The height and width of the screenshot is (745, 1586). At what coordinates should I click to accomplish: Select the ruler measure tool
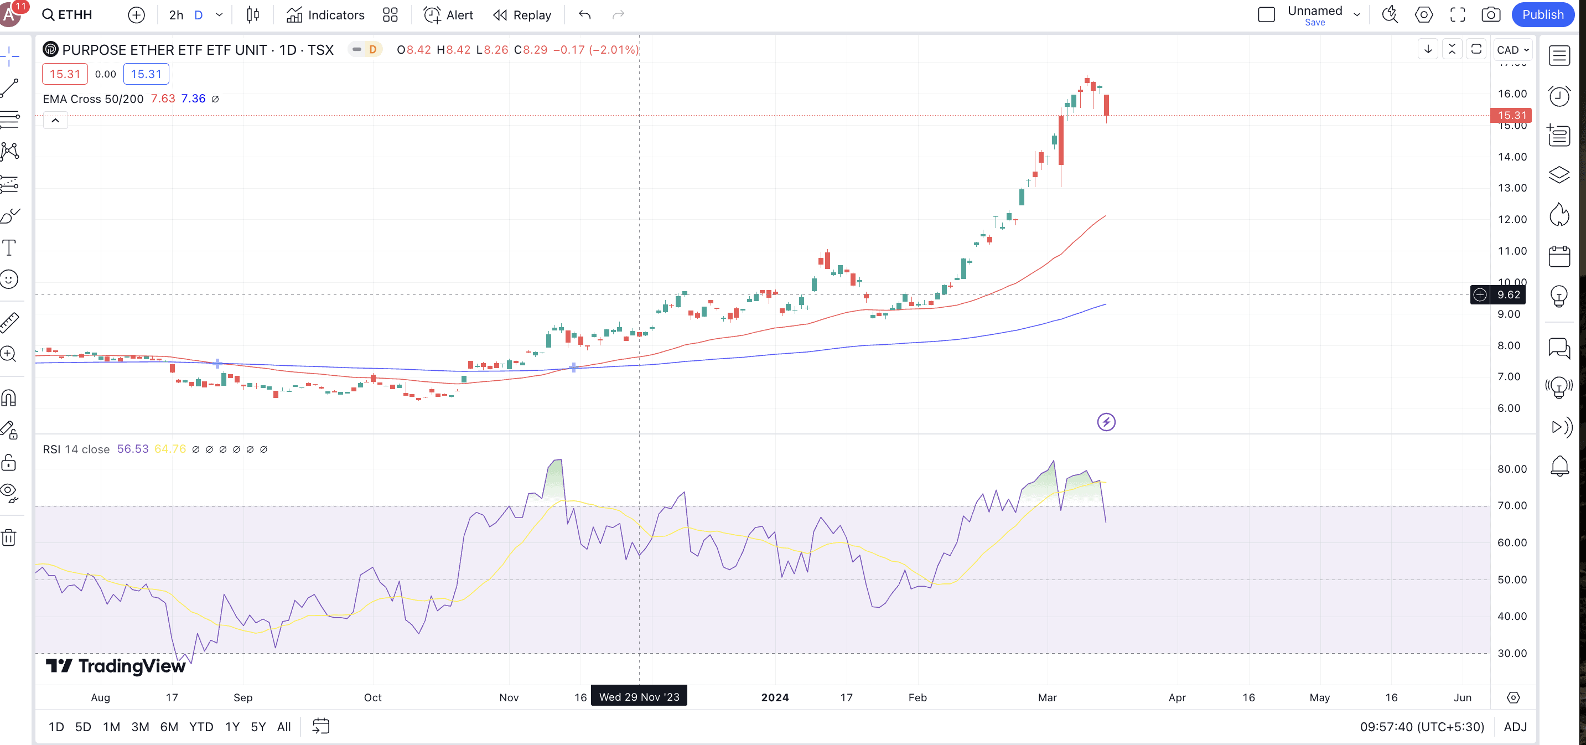9,322
